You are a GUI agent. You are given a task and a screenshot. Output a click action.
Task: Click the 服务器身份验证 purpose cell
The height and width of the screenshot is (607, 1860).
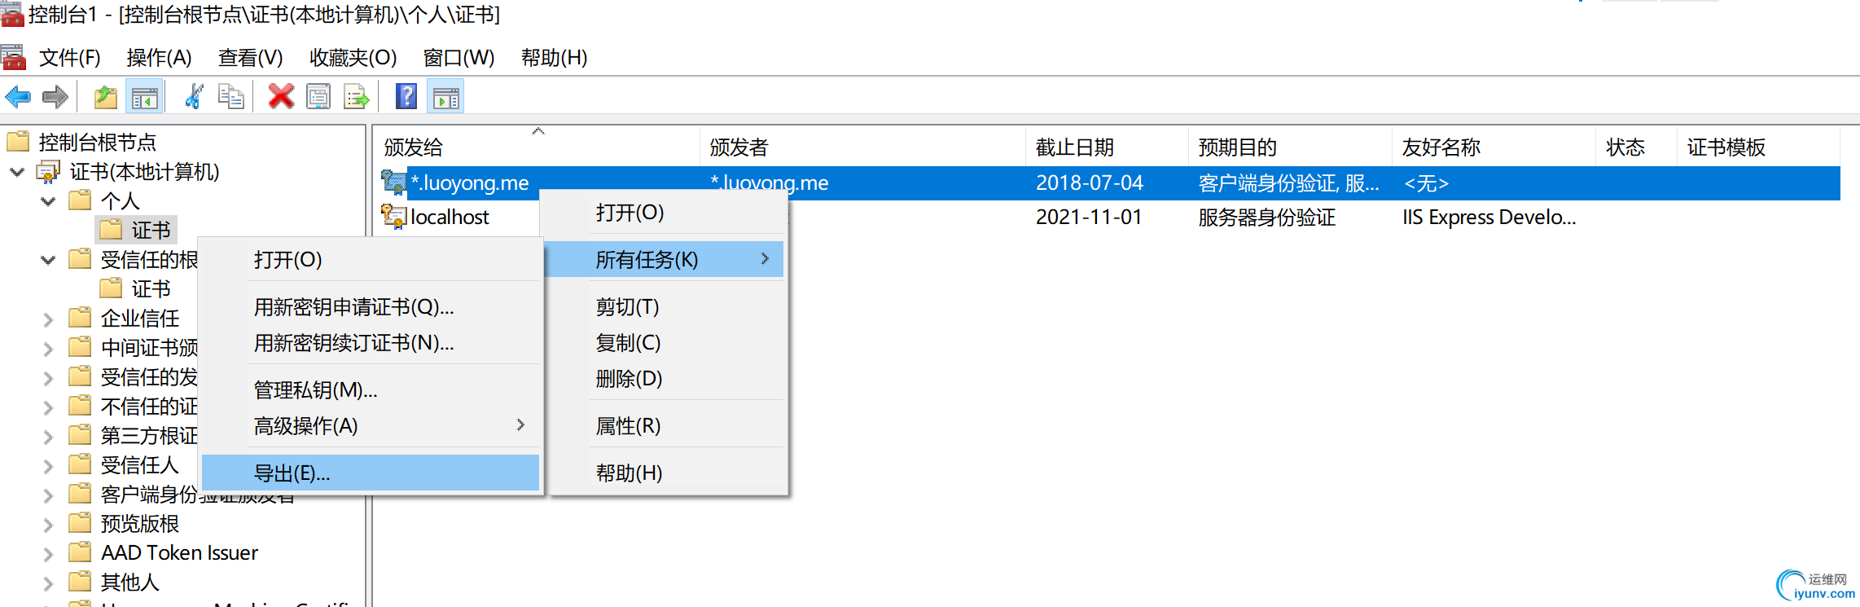(x=1267, y=217)
